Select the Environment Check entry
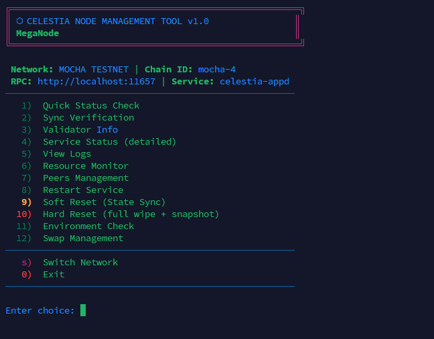This screenshot has width=434, height=339. tap(75, 226)
